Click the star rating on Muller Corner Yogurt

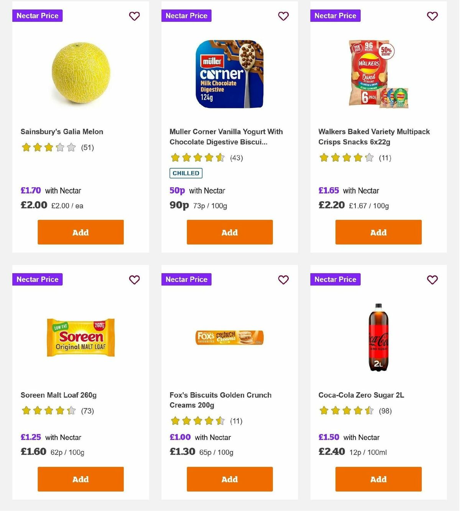197,157
